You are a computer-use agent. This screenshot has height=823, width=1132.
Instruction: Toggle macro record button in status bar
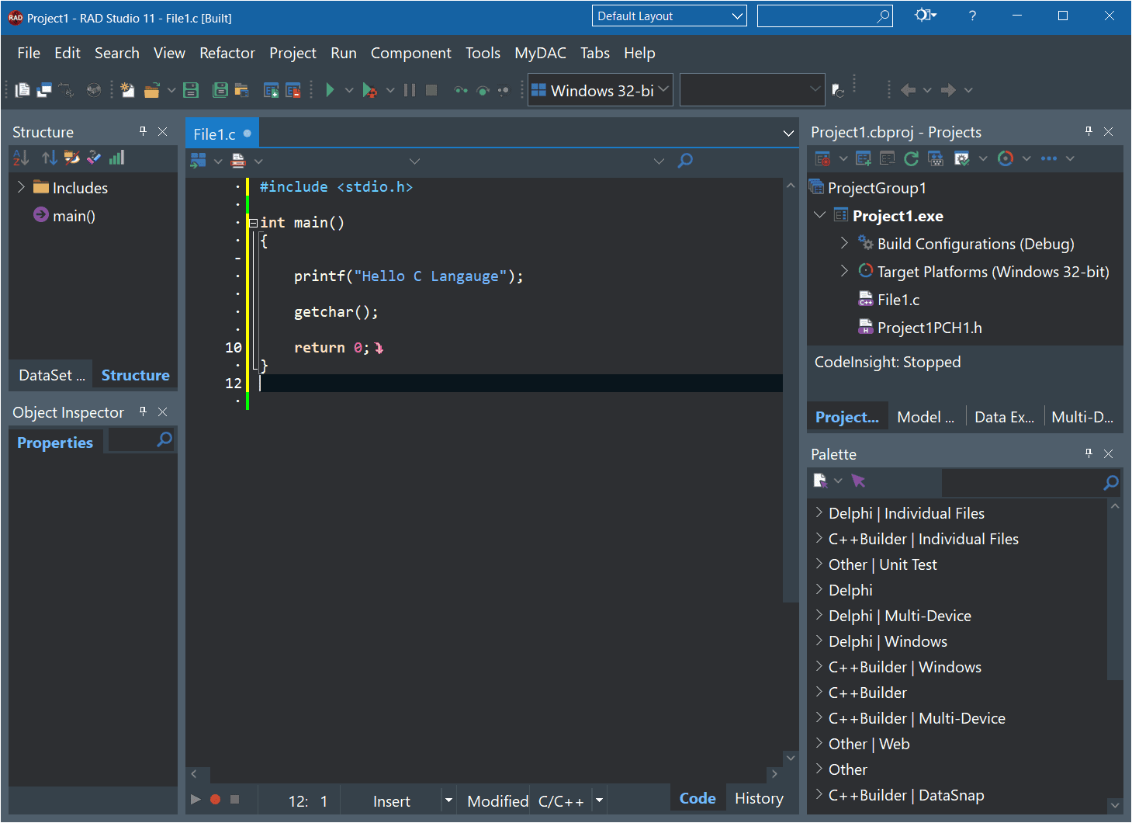coord(215,799)
